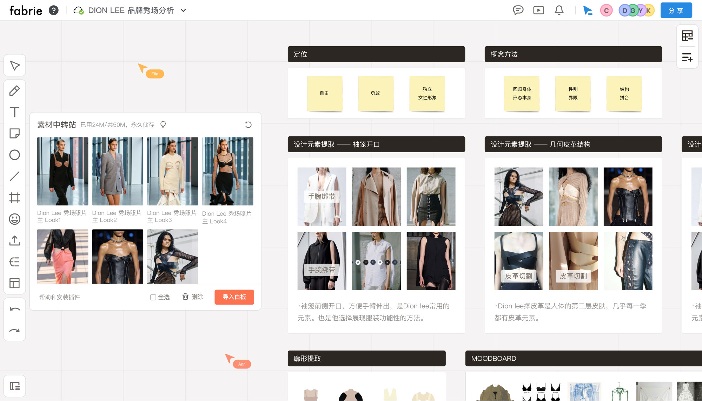
Task: Click the upload icon in sidebar
Action: pos(14,240)
